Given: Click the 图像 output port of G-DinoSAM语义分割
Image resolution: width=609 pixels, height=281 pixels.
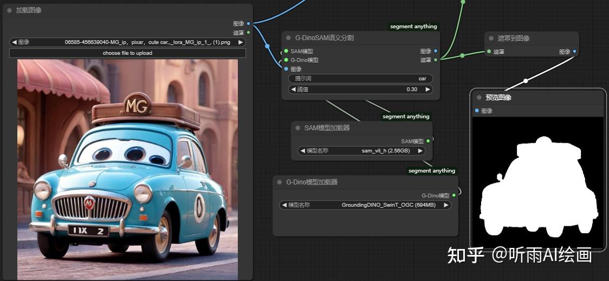Looking at the screenshot, I should (x=436, y=51).
